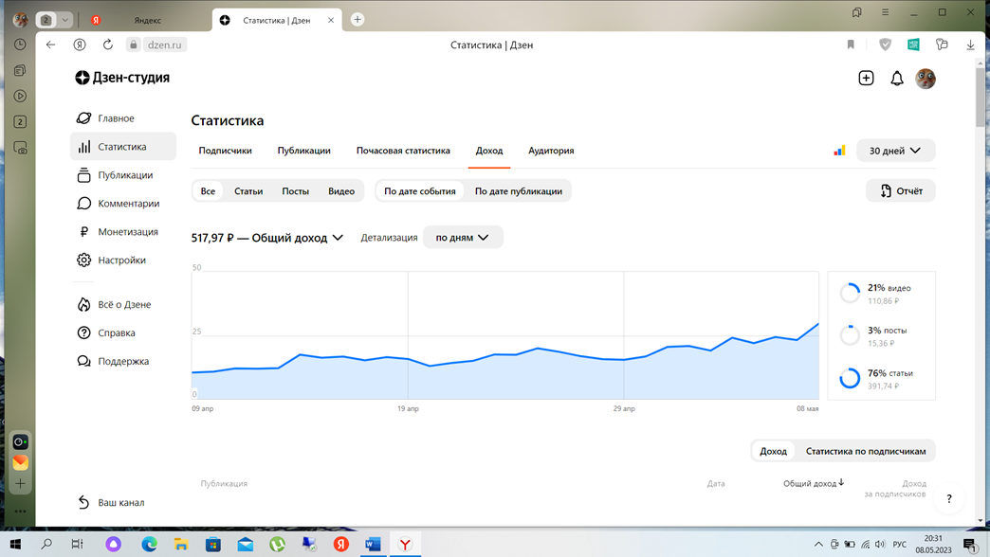This screenshot has width=990, height=557.
Task: Open notifications bell
Action: click(x=896, y=79)
